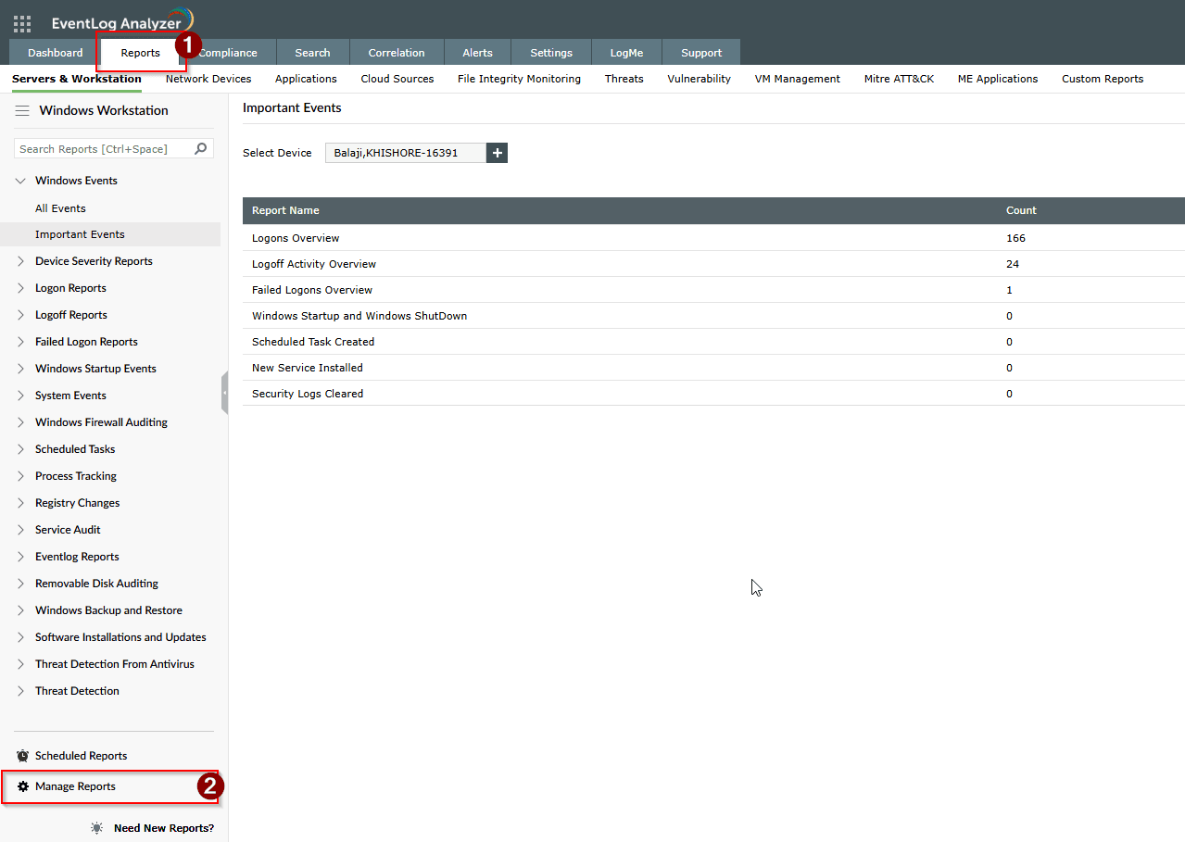
Task: Expand Logon Reports group
Action: pos(20,288)
